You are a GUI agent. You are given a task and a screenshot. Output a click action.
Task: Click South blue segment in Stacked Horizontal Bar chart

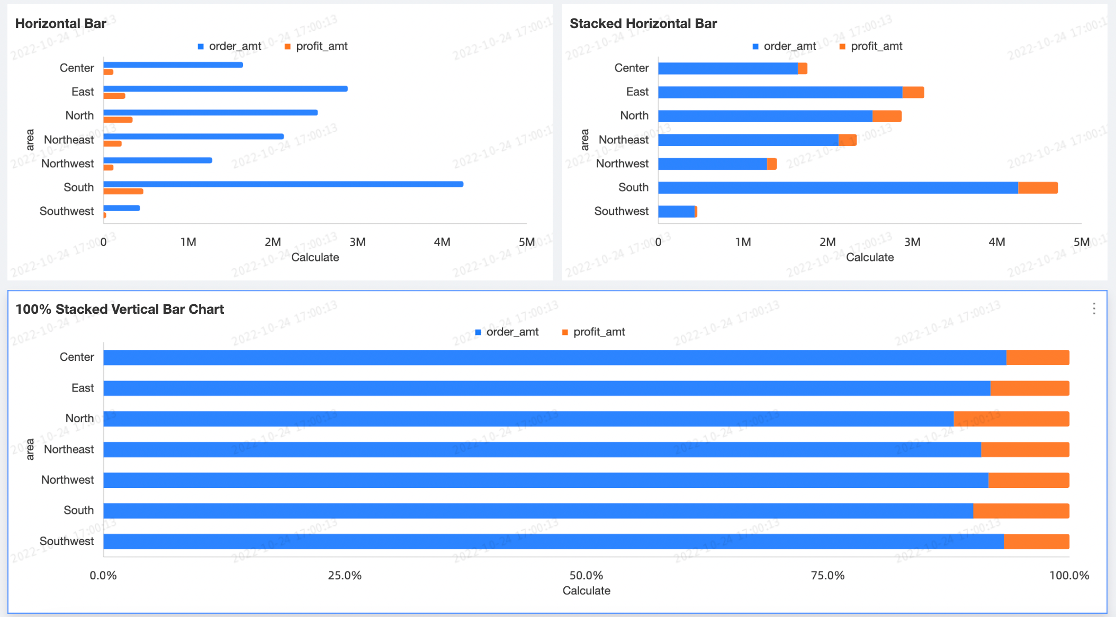[838, 188]
